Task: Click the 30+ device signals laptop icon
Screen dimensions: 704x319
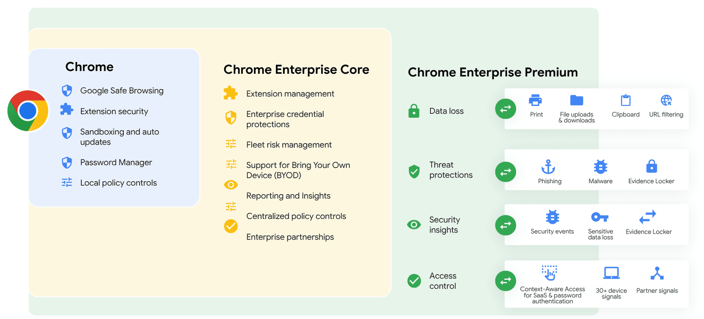Action: click(611, 273)
